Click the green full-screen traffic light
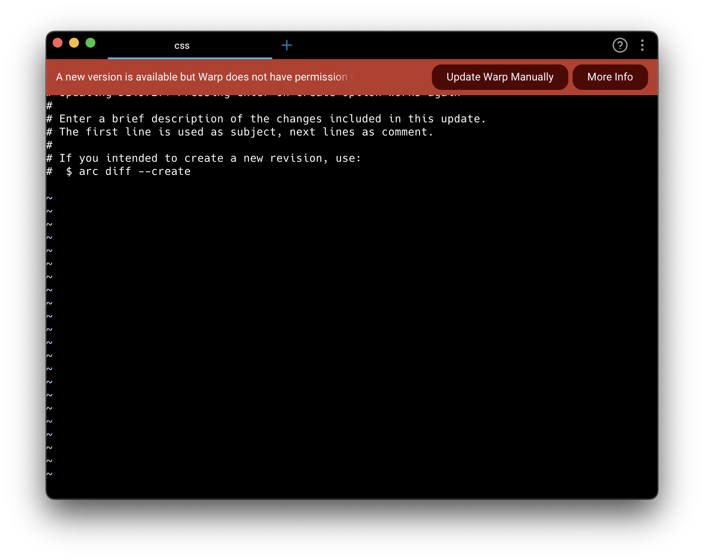Screen dimensions: 704x560 click(x=90, y=43)
